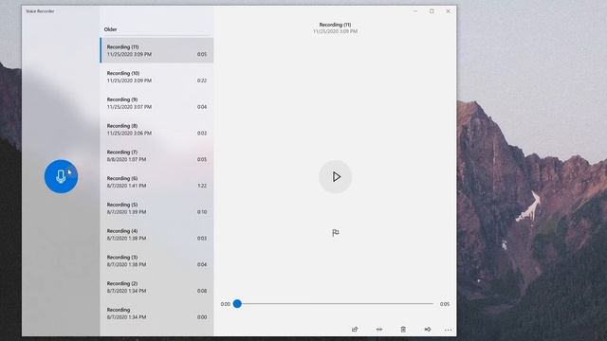Image resolution: width=607 pixels, height=341 pixels.
Task: Click the 0:00 elapsed time label
Action: pos(226,304)
